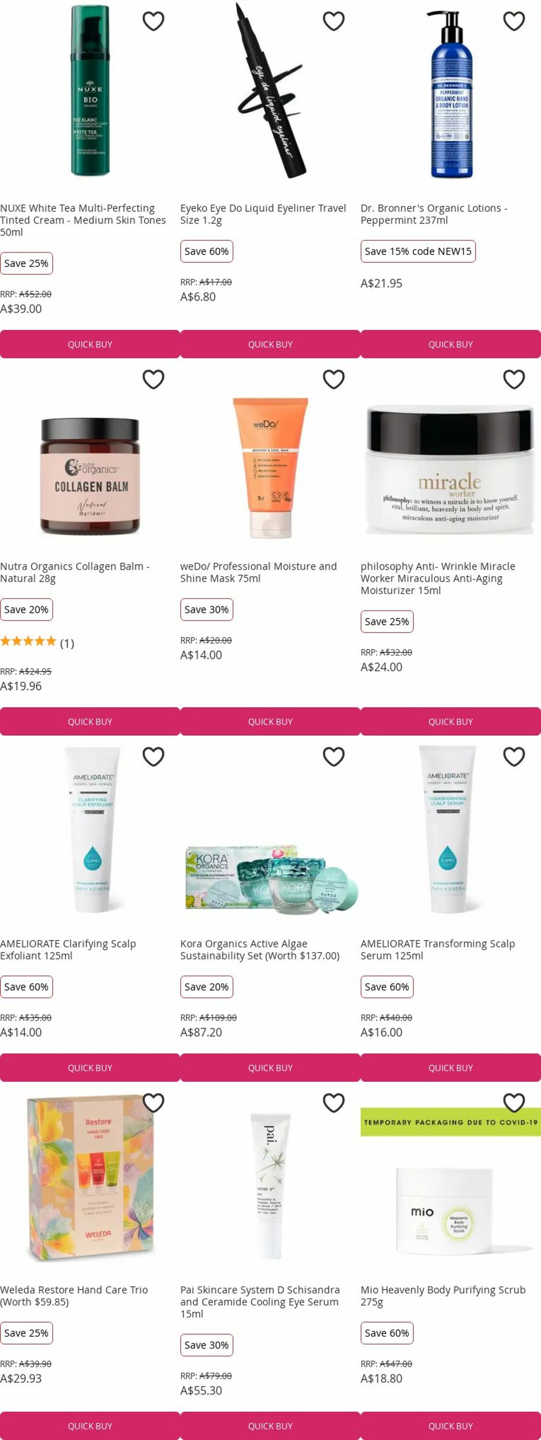Screen dimensions: 541x1440
Task: Add NUXE White Tea cream to wishlist
Action: tap(153, 21)
